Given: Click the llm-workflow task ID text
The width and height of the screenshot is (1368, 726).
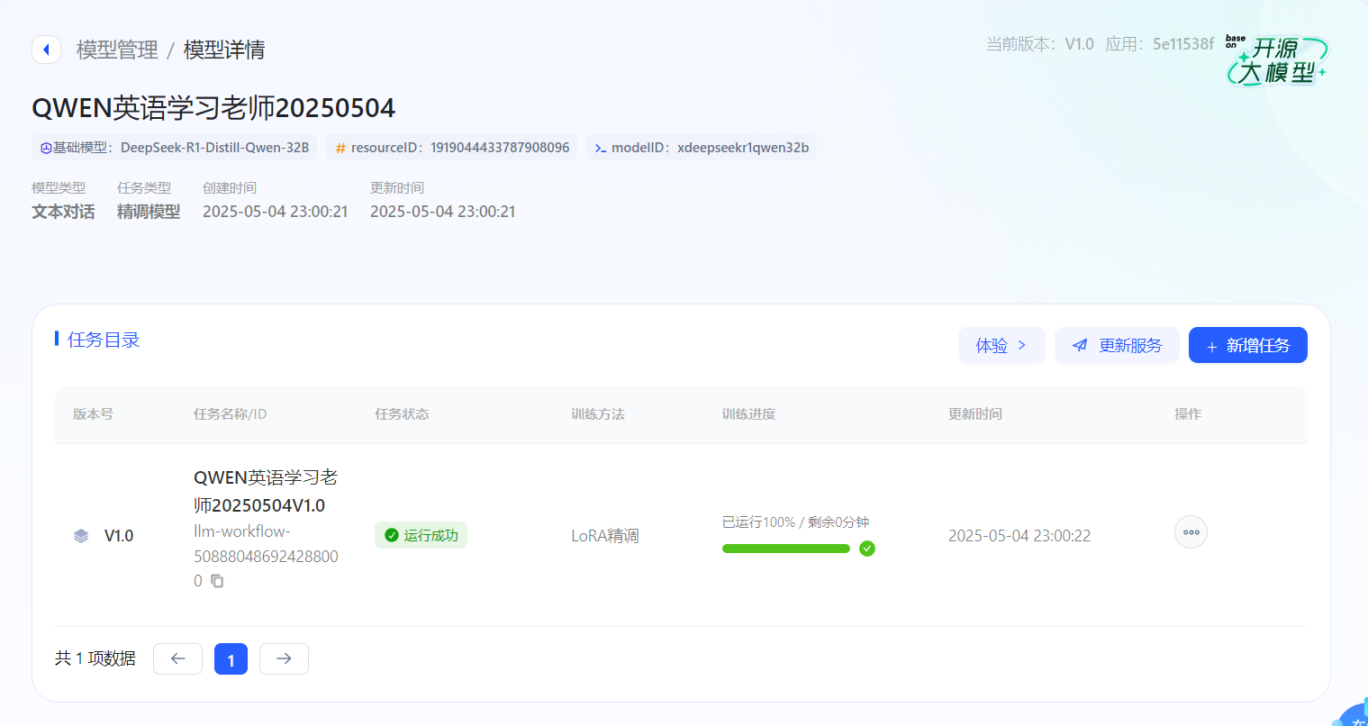Looking at the screenshot, I should pos(266,556).
